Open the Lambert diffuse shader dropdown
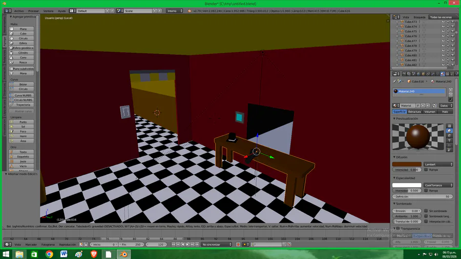The width and height of the screenshot is (461, 259). [x=438, y=164]
